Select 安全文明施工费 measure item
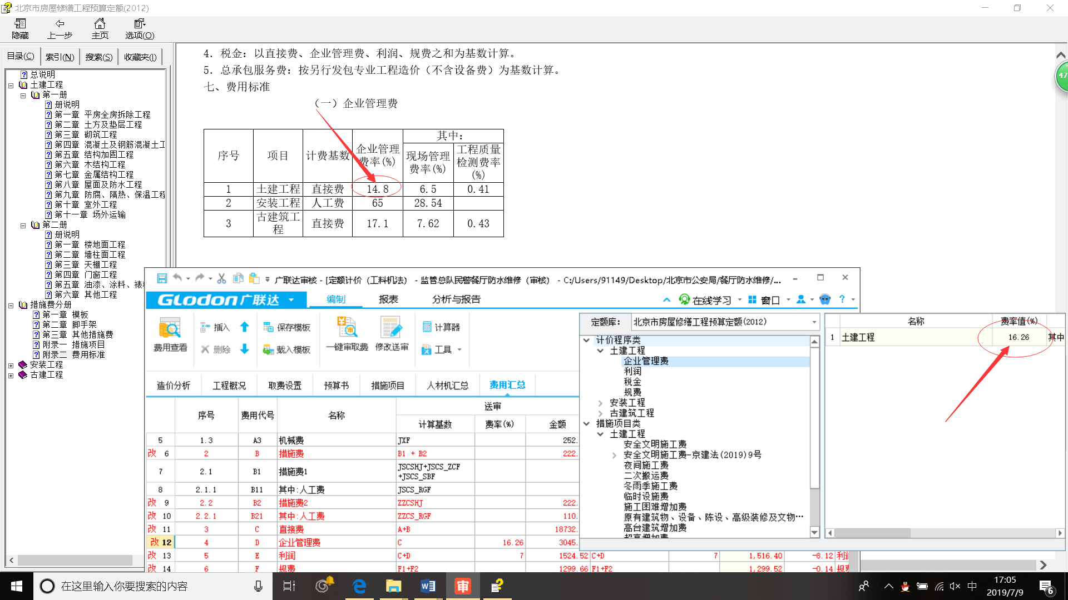 click(x=655, y=444)
